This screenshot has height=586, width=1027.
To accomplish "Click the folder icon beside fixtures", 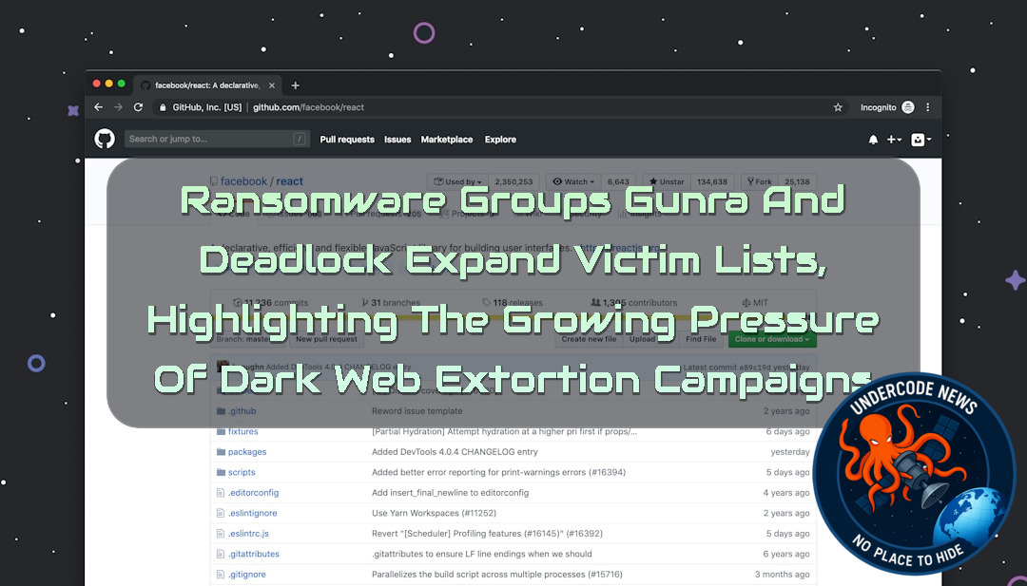I will click(x=221, y=431).
